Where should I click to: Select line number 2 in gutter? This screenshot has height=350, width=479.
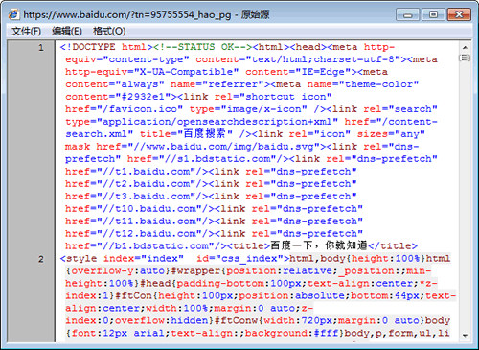(x=41, y=259)
